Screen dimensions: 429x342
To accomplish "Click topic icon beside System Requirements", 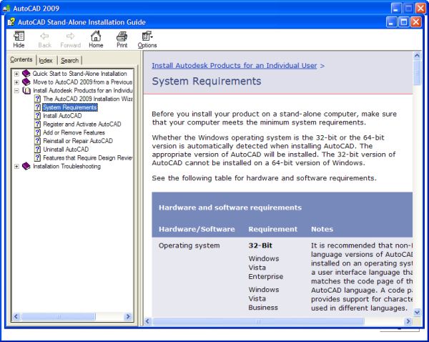I will tap(37, 107).
